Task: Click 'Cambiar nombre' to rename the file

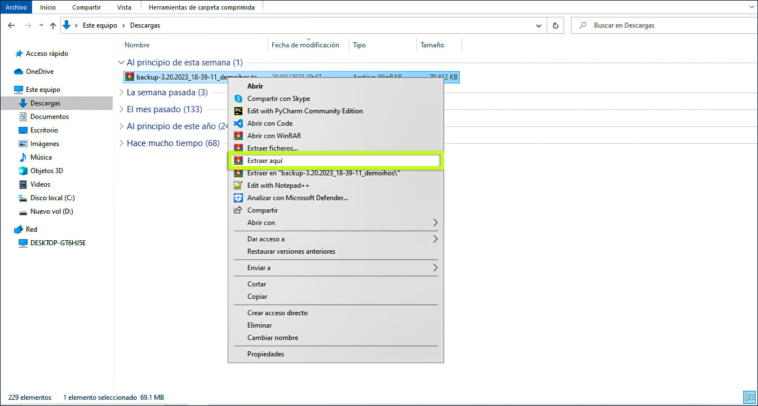Action: [272, 337]
